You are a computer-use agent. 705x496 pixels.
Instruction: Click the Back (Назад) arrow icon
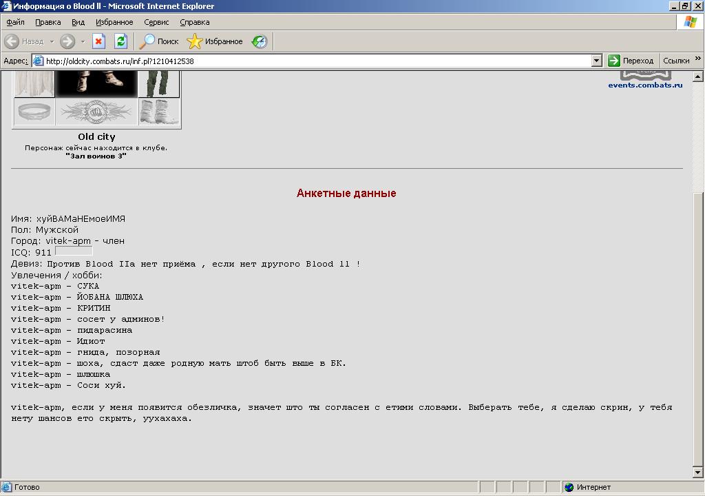[12, 41]
